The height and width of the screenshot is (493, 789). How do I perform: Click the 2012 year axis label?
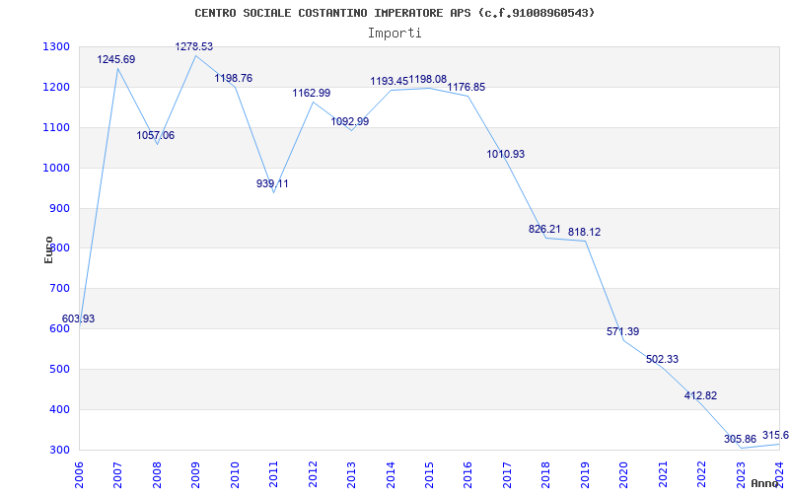pos(313,474)
